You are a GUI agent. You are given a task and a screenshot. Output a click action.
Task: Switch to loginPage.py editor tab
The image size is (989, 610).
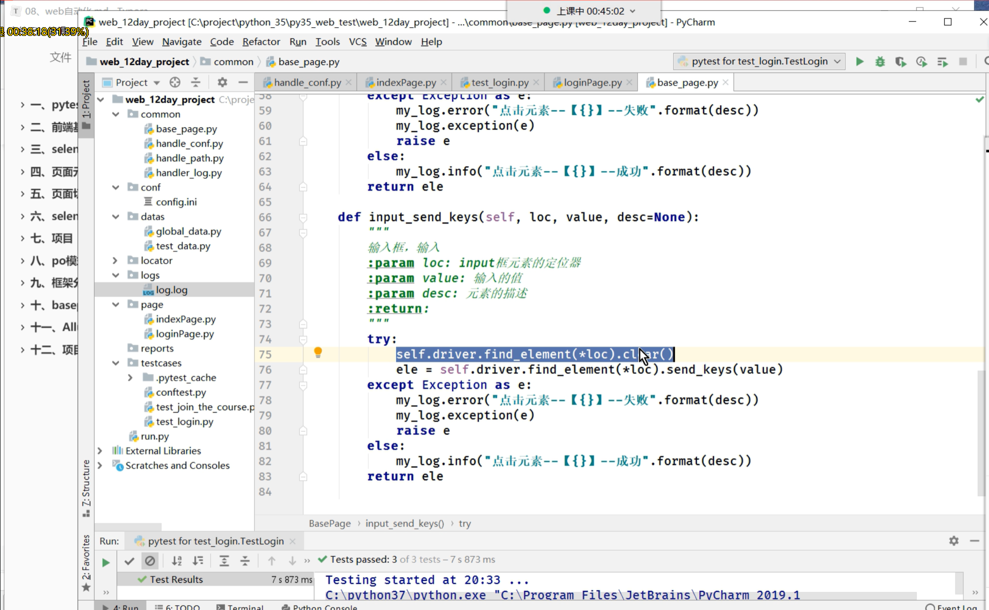pyautogui.click(x=592, y=83)
